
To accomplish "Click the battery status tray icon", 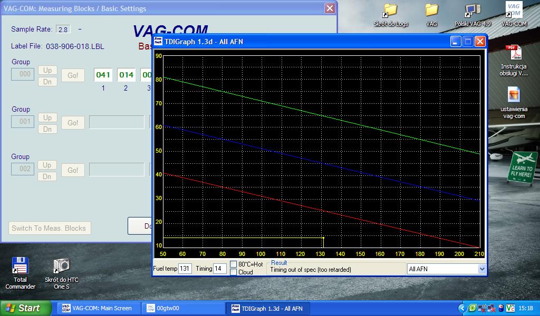I will pos(501,308).
